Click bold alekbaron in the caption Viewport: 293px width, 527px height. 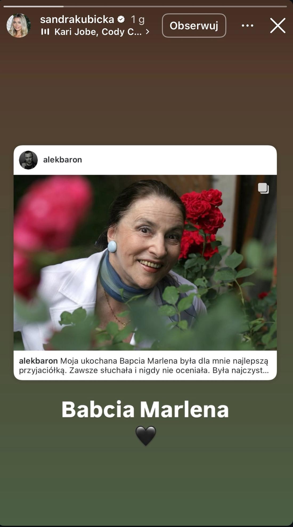(x=38, y=361)
